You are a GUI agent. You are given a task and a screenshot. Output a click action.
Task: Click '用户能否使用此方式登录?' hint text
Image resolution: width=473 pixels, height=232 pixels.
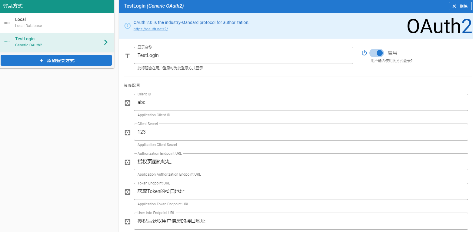391,61
